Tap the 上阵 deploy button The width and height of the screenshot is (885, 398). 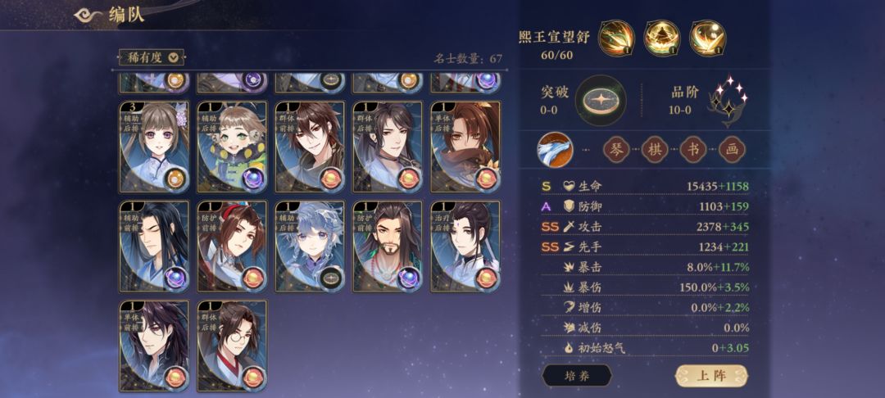712,375
